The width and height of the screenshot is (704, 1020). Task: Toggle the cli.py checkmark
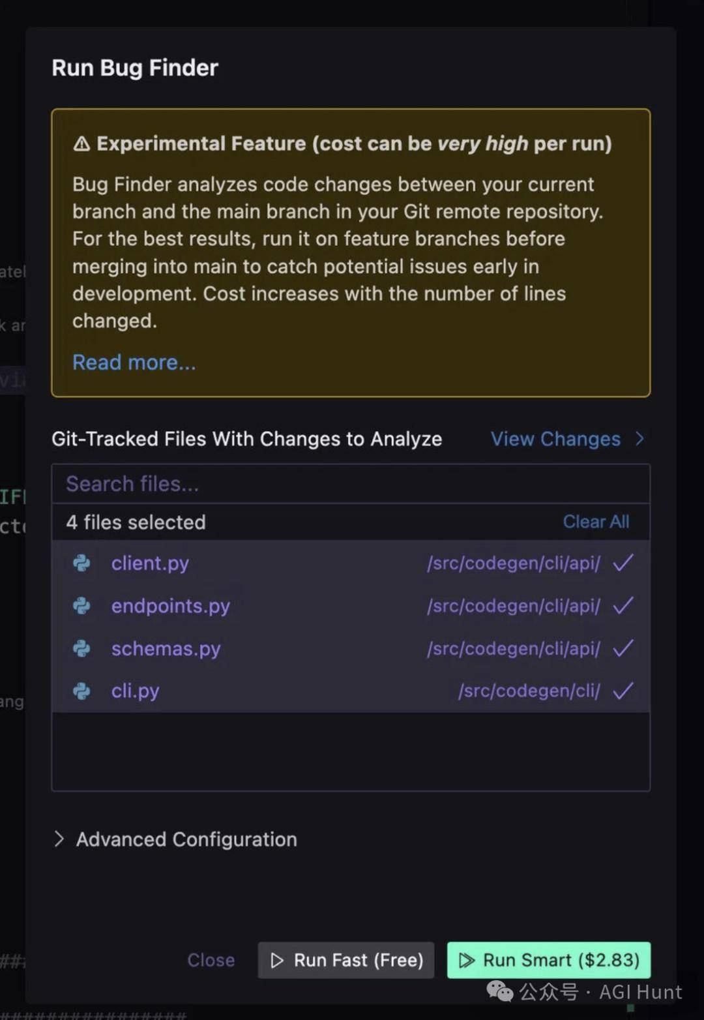point(623,691)
